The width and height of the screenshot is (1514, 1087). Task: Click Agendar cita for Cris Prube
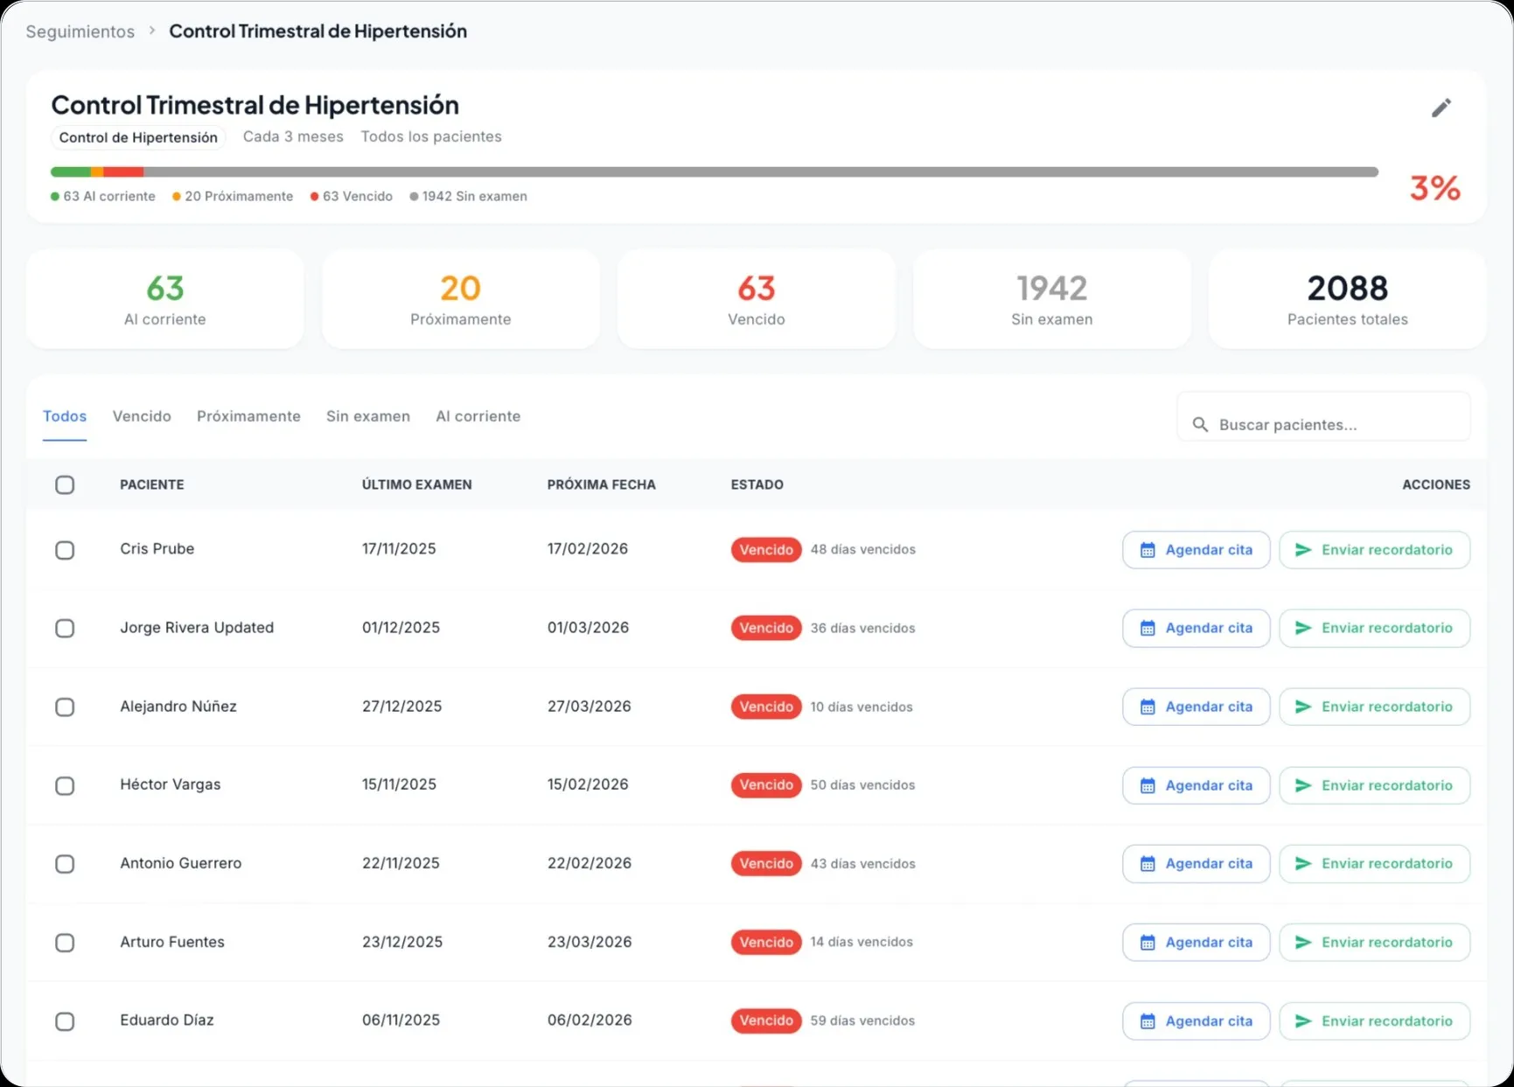click(x=1196, y=550)
